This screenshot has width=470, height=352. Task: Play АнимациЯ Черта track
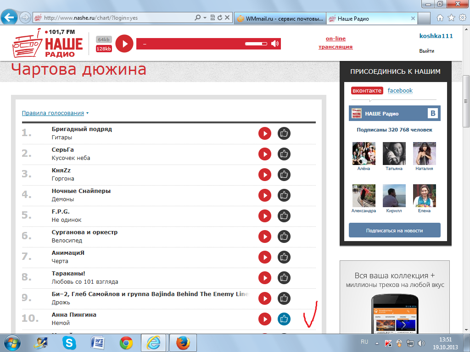click(x=265, y=258)
